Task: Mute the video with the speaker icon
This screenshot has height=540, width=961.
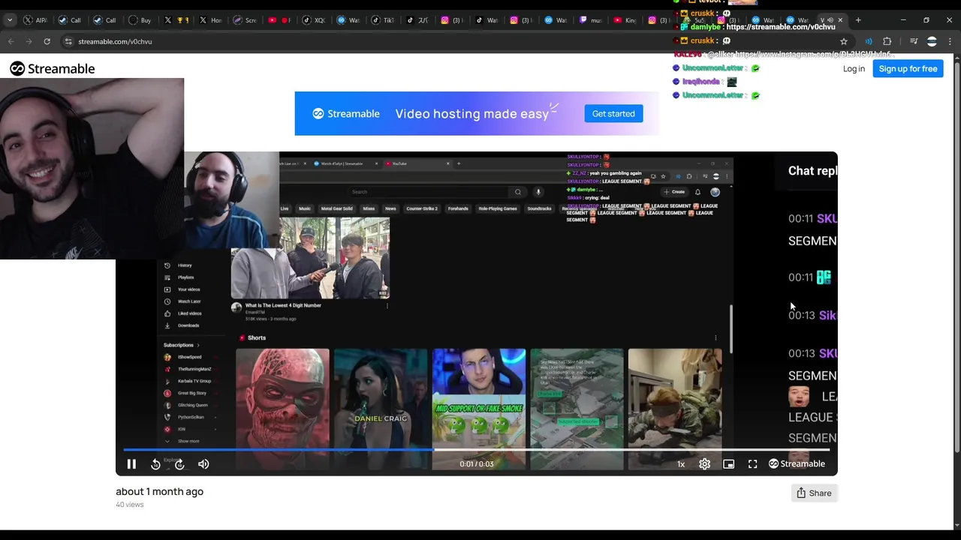Action: 203,464
